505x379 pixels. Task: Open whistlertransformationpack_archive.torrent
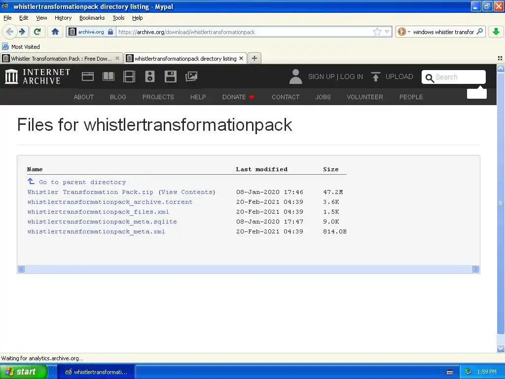pyautogui.click(x=110, y=202)
